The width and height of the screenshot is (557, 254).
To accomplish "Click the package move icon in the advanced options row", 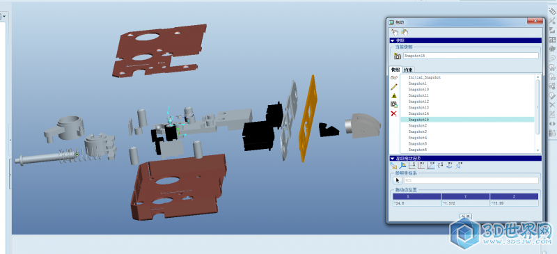I will (393, 166).
